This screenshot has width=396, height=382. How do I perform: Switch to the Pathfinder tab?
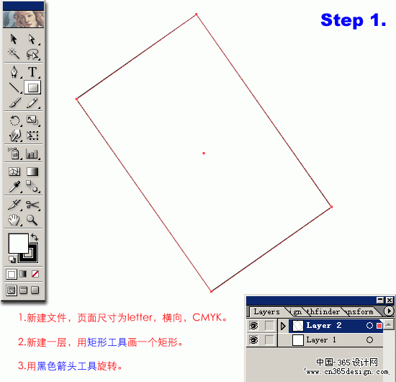tap(323, 311)
